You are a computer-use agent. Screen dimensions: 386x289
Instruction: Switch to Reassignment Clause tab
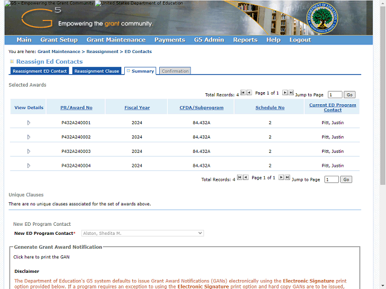tap(96, 71)
